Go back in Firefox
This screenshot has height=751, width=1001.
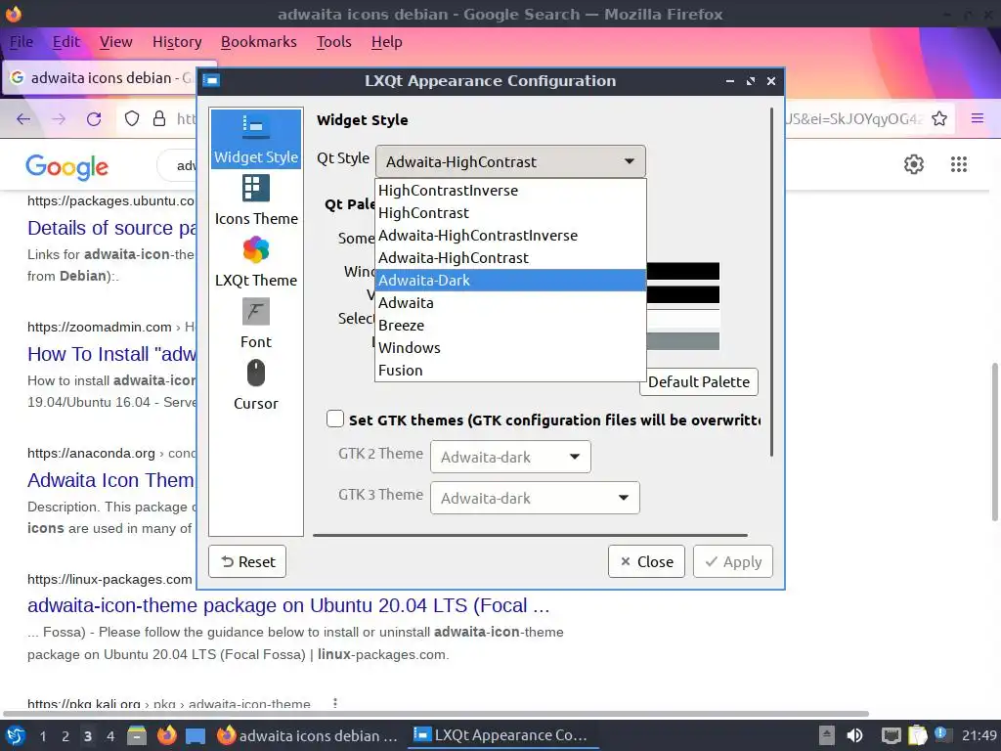coord(23,118)
